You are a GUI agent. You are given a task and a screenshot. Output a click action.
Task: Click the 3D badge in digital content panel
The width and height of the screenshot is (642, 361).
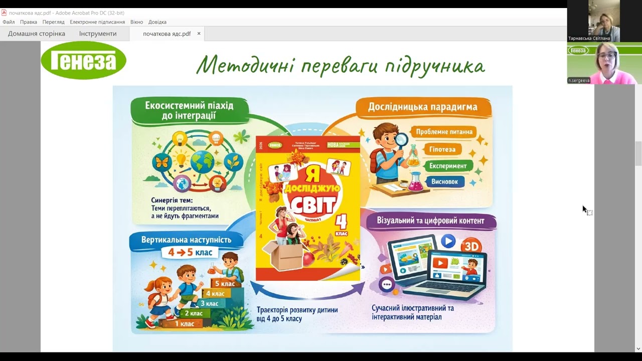pos(471,247)
